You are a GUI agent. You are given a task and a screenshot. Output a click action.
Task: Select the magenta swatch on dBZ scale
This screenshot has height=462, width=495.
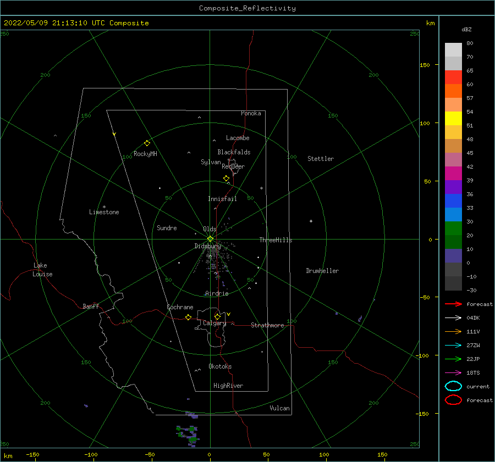(453, 174)
